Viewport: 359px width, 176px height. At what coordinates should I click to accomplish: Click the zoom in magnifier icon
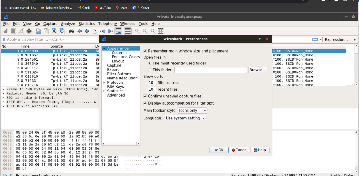137,31
